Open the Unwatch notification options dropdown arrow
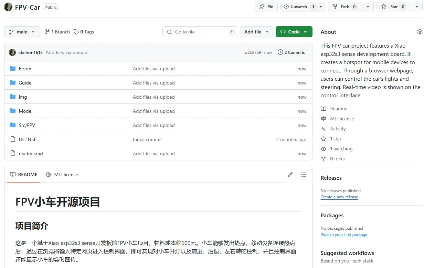 point(321,7)
